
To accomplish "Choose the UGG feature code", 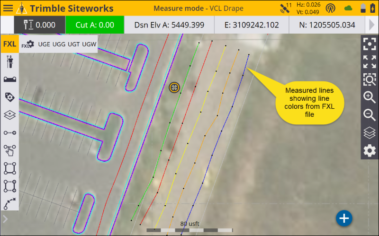I will (x=59, y=44).
